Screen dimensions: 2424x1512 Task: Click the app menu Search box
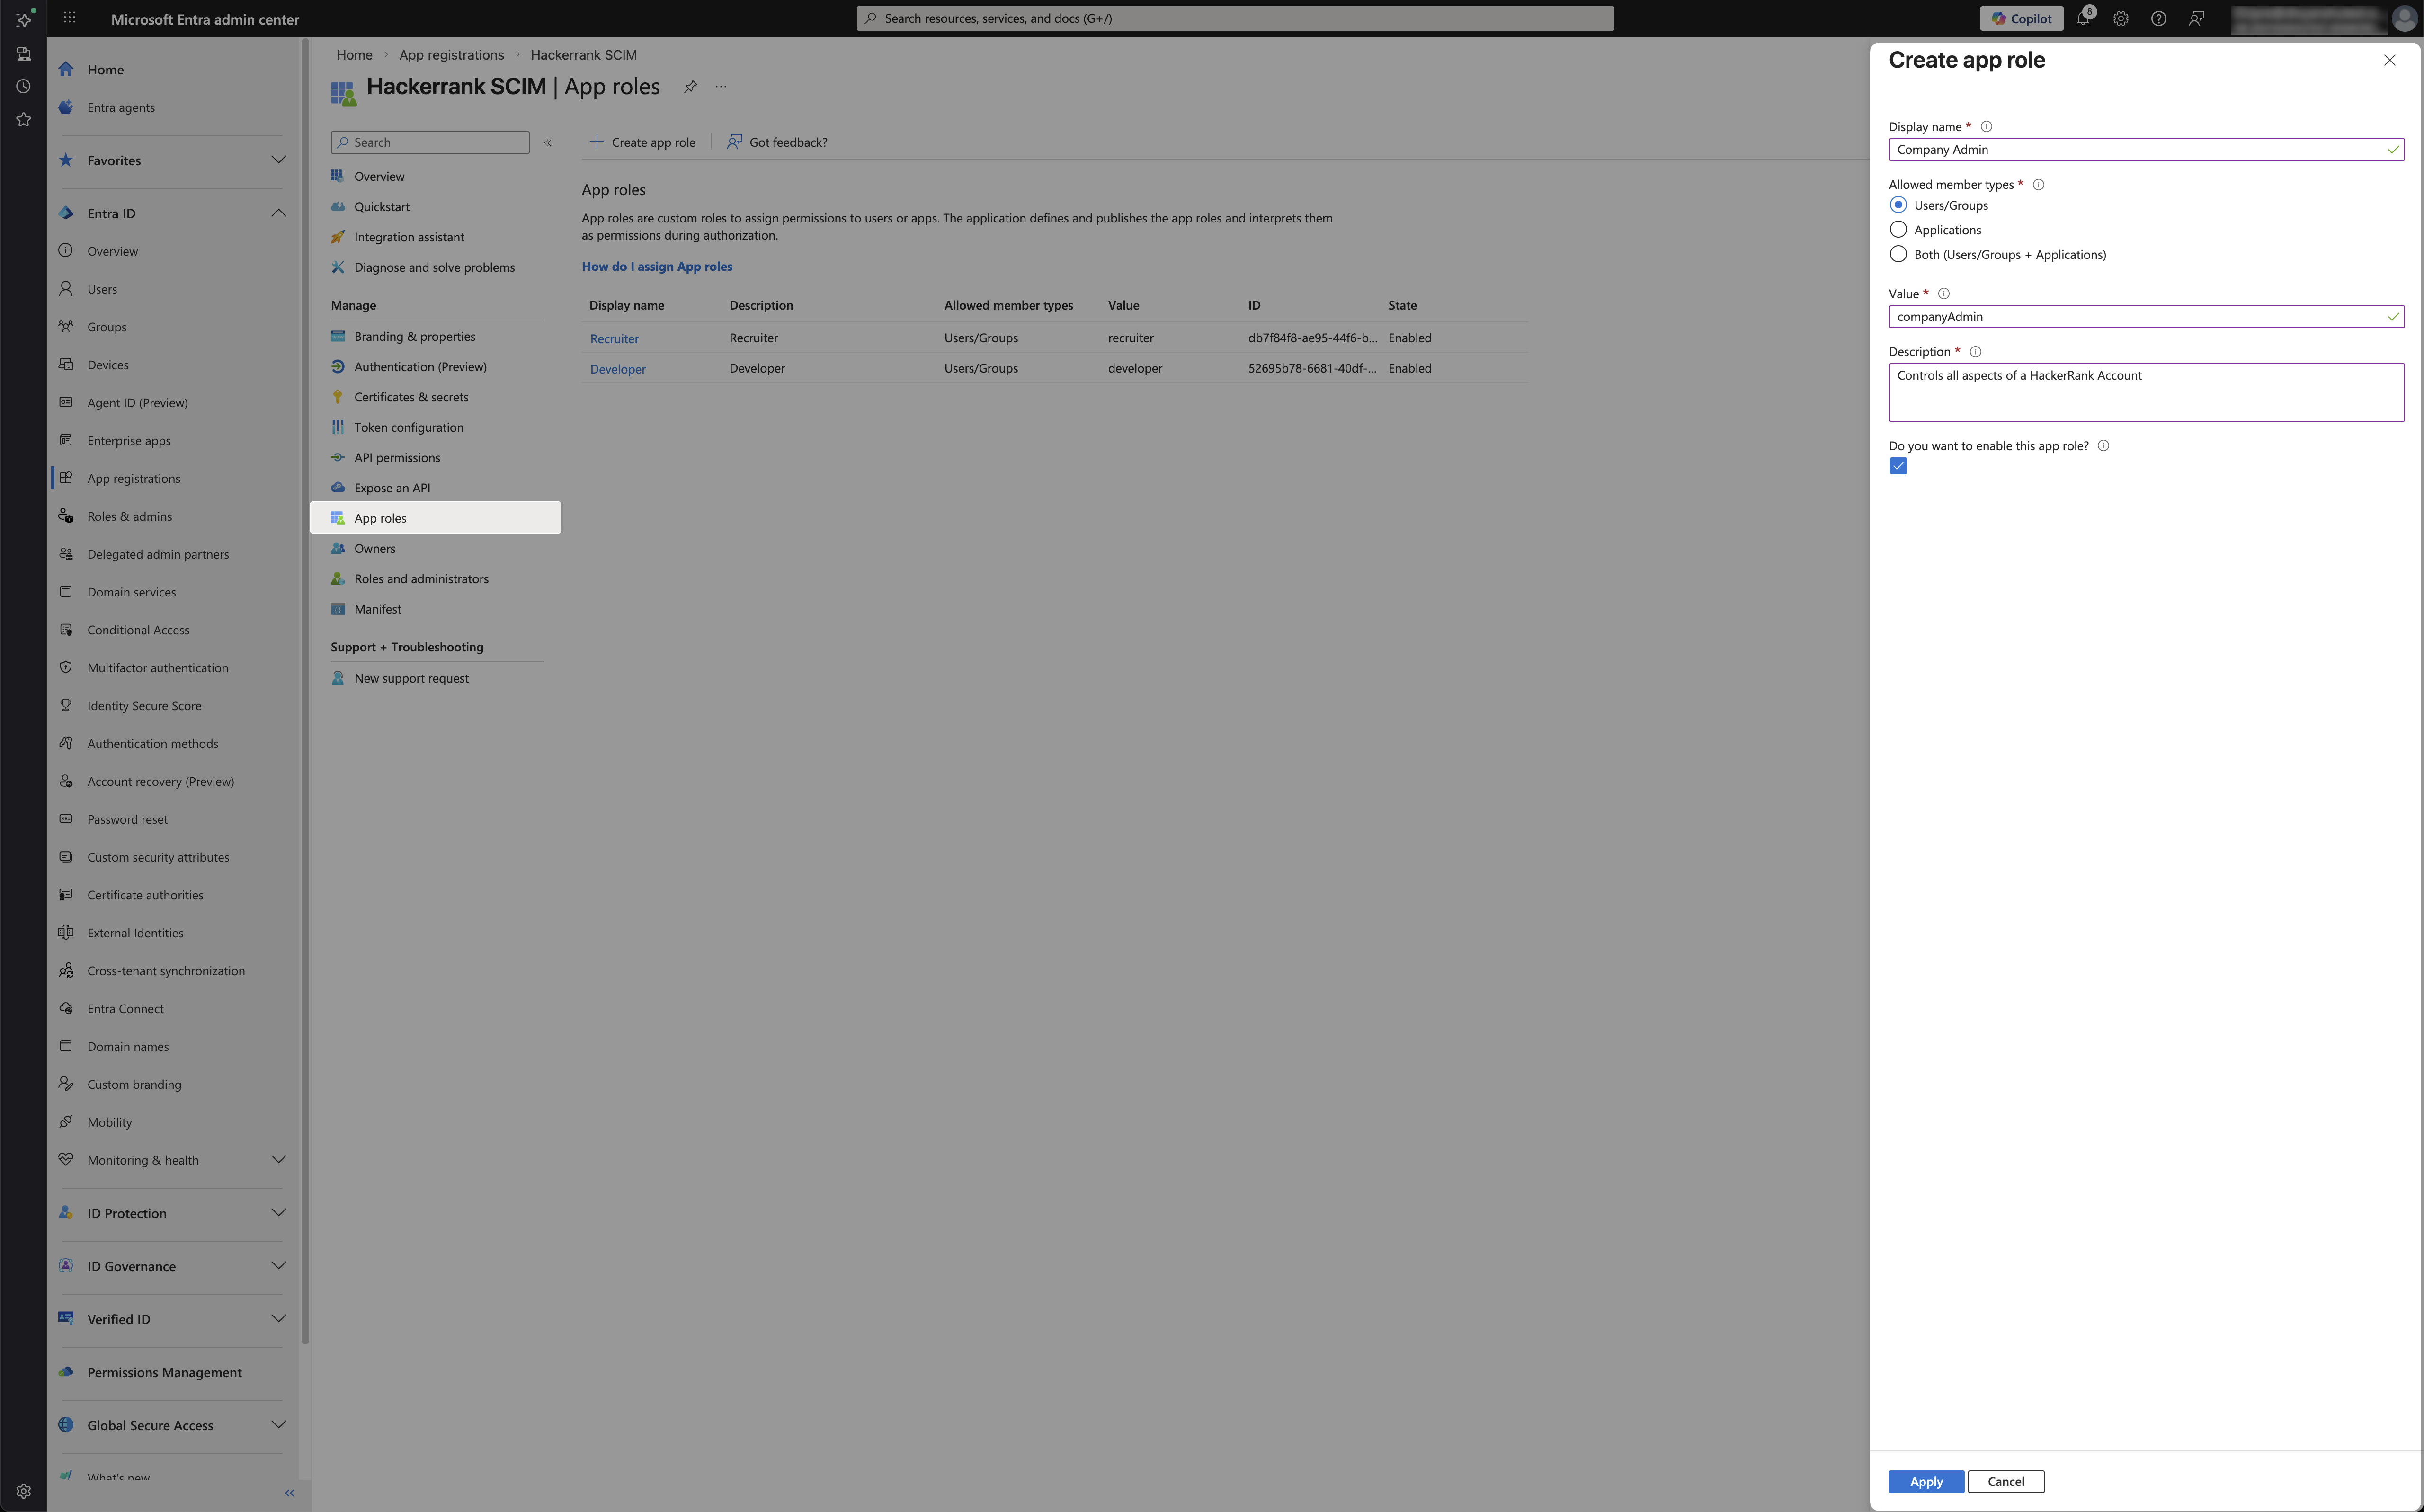tap(430, 143)
